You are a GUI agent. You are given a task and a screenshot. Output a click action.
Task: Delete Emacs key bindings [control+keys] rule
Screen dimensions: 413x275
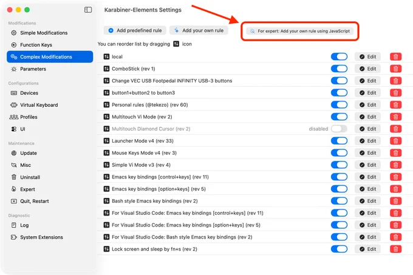395,177
